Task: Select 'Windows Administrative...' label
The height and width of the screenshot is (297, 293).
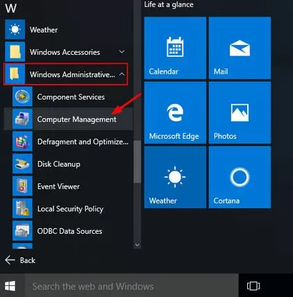Action: click(x=72, y=74)
